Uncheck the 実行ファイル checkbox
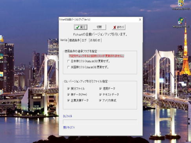The width and height of the screenshot is (191, 143). (68, 89)
